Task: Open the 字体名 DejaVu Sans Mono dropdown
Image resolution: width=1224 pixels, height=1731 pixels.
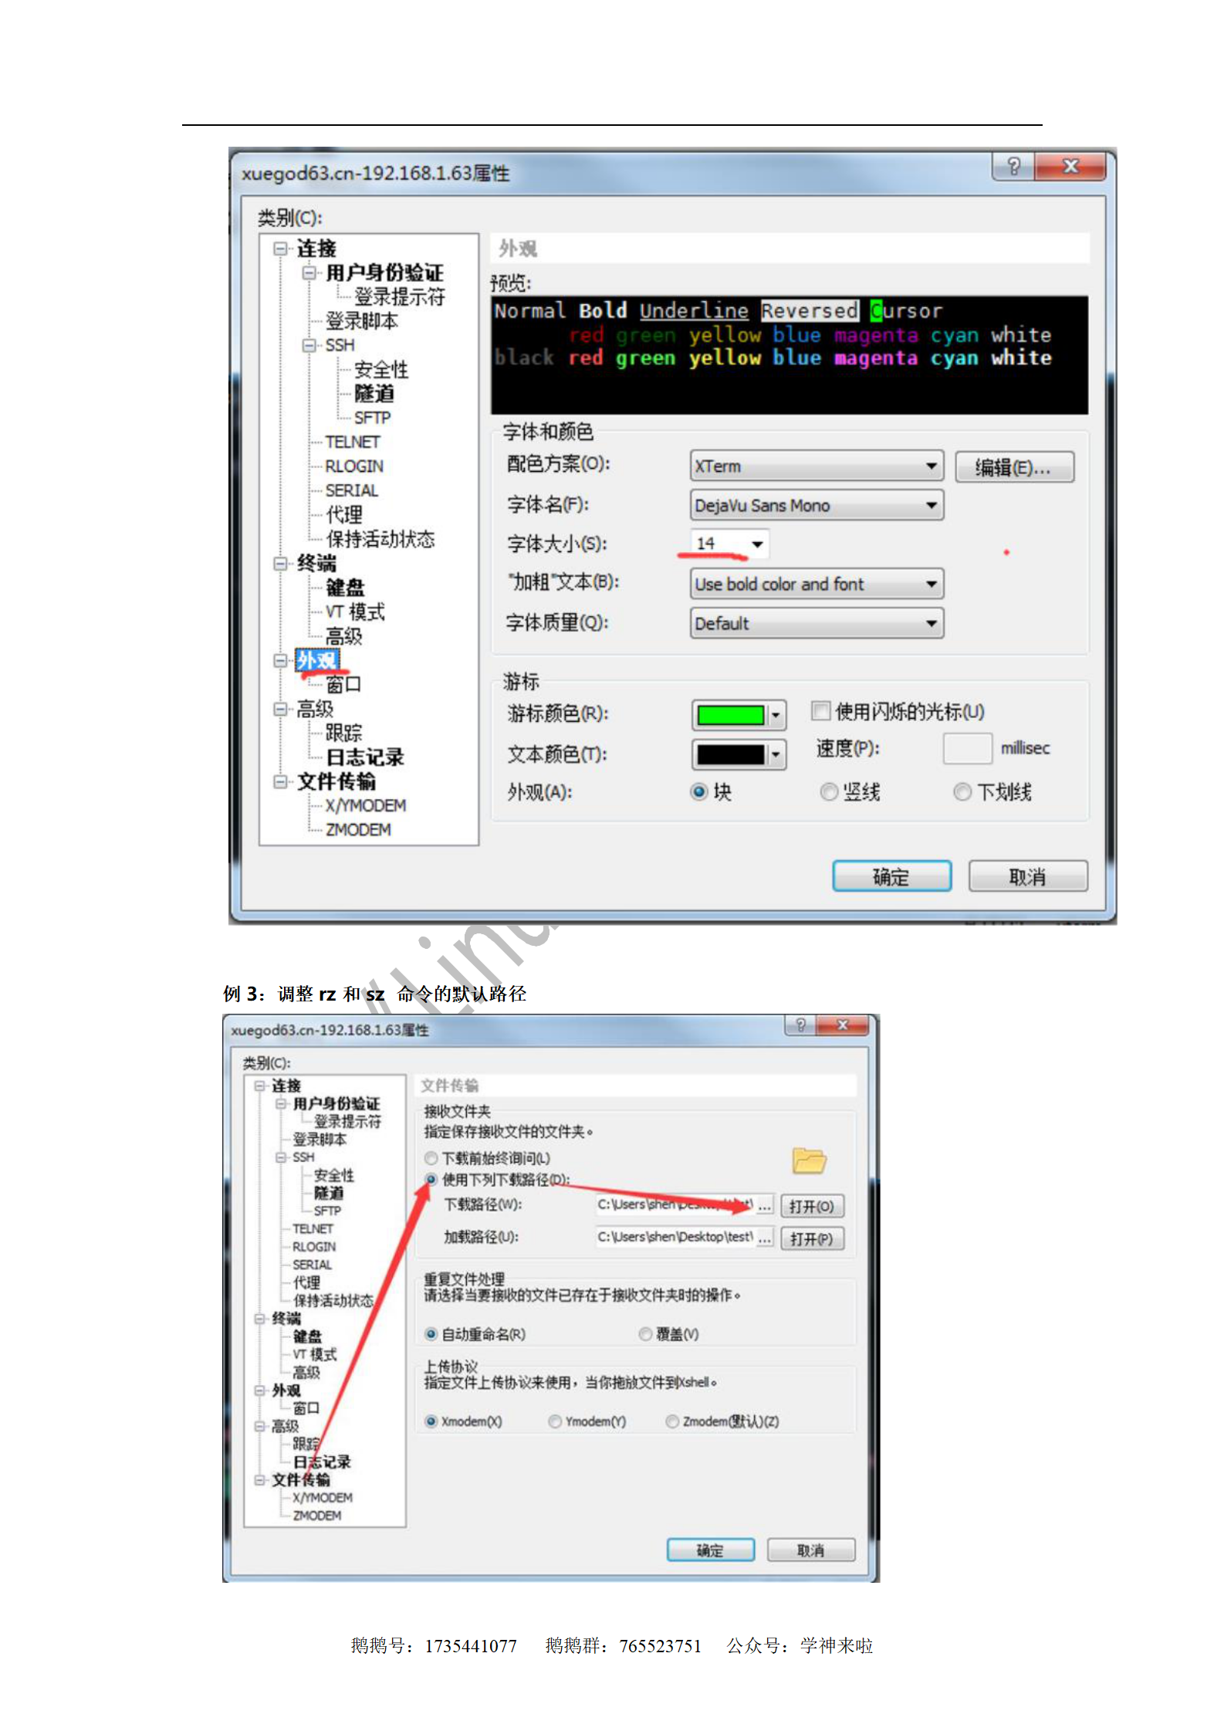Action: click(x=817, y=505)
